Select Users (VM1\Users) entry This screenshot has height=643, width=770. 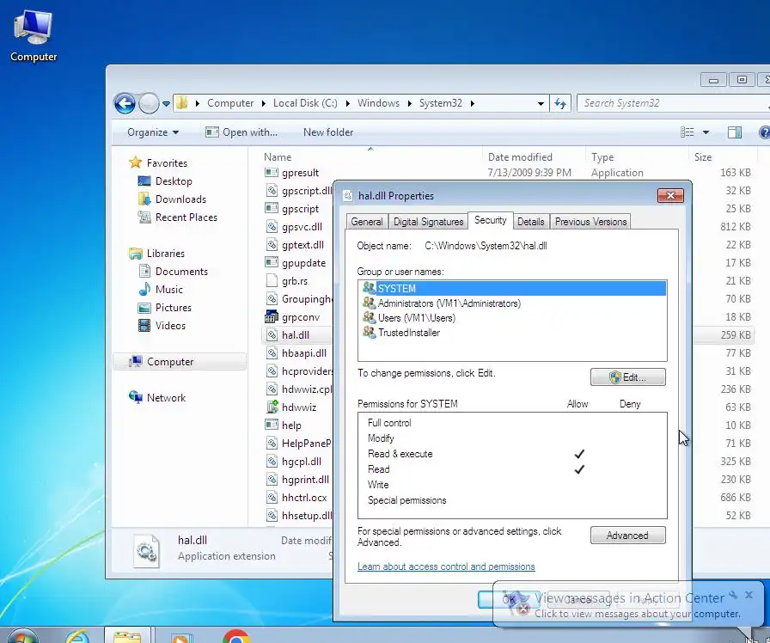pyautogui.click(x=417, y=318)
